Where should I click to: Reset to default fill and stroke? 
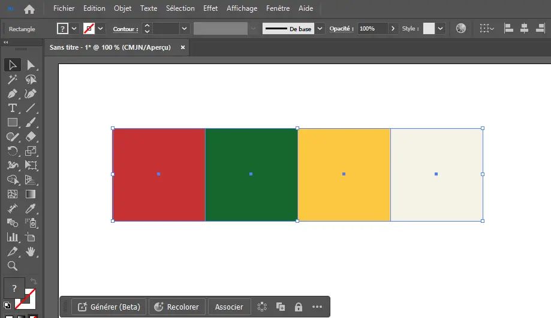pyautogui.click(x=7, y=305)
